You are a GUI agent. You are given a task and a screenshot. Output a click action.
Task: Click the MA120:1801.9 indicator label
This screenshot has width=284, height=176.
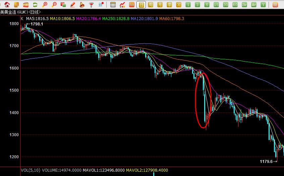(x=145, y=18)
